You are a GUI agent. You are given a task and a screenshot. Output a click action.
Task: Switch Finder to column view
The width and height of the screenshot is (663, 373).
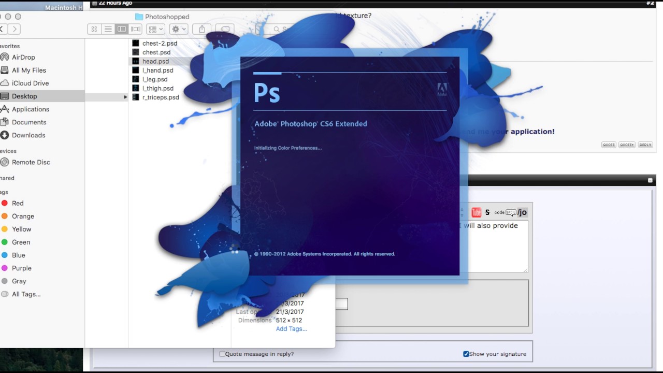click(122, 30)
